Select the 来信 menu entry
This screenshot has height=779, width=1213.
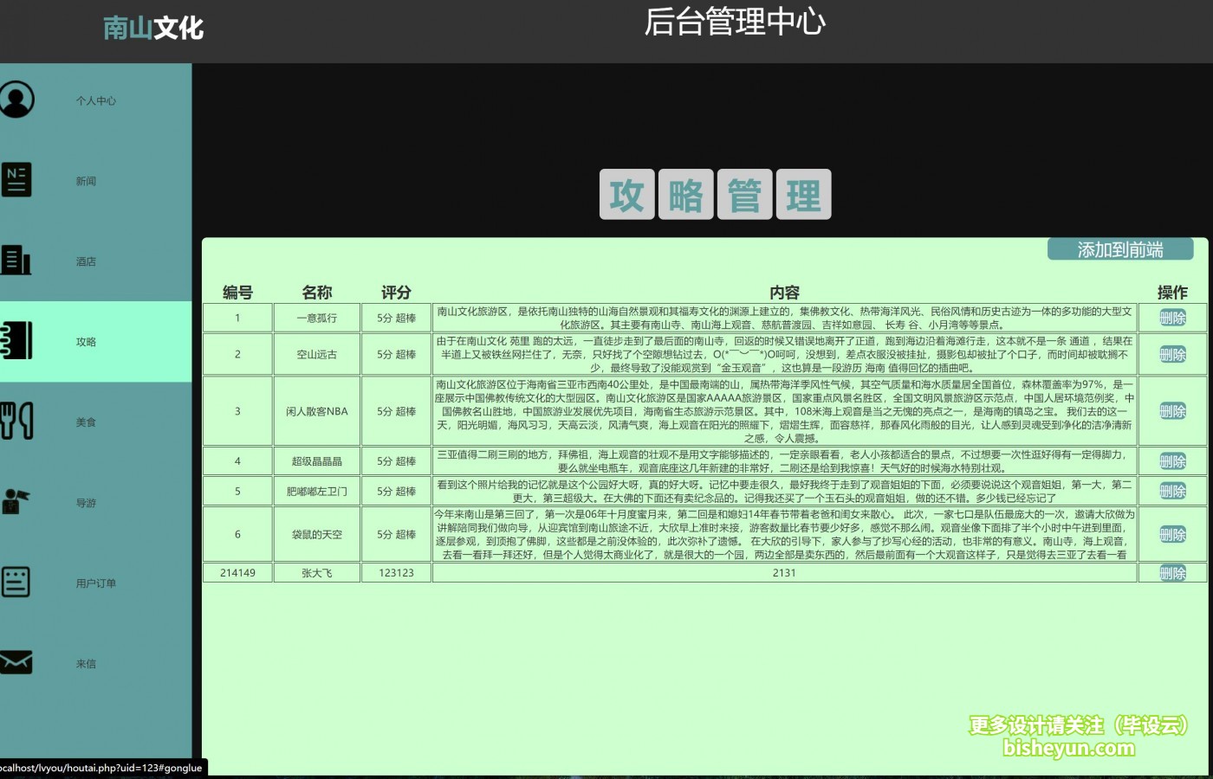[87, 663]
